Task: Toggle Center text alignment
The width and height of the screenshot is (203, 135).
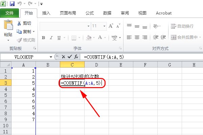Action: [x=137, y=37]
